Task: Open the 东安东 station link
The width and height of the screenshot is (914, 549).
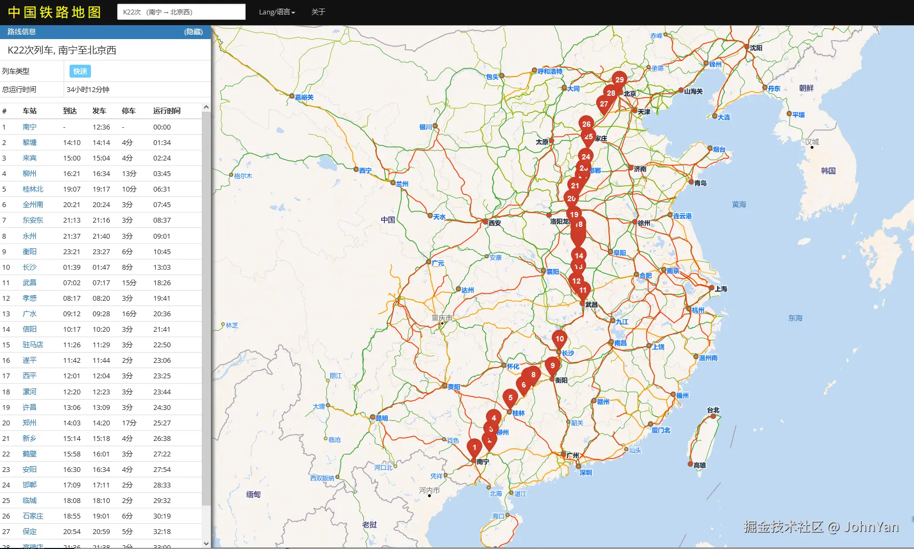Action: [33, 220]
